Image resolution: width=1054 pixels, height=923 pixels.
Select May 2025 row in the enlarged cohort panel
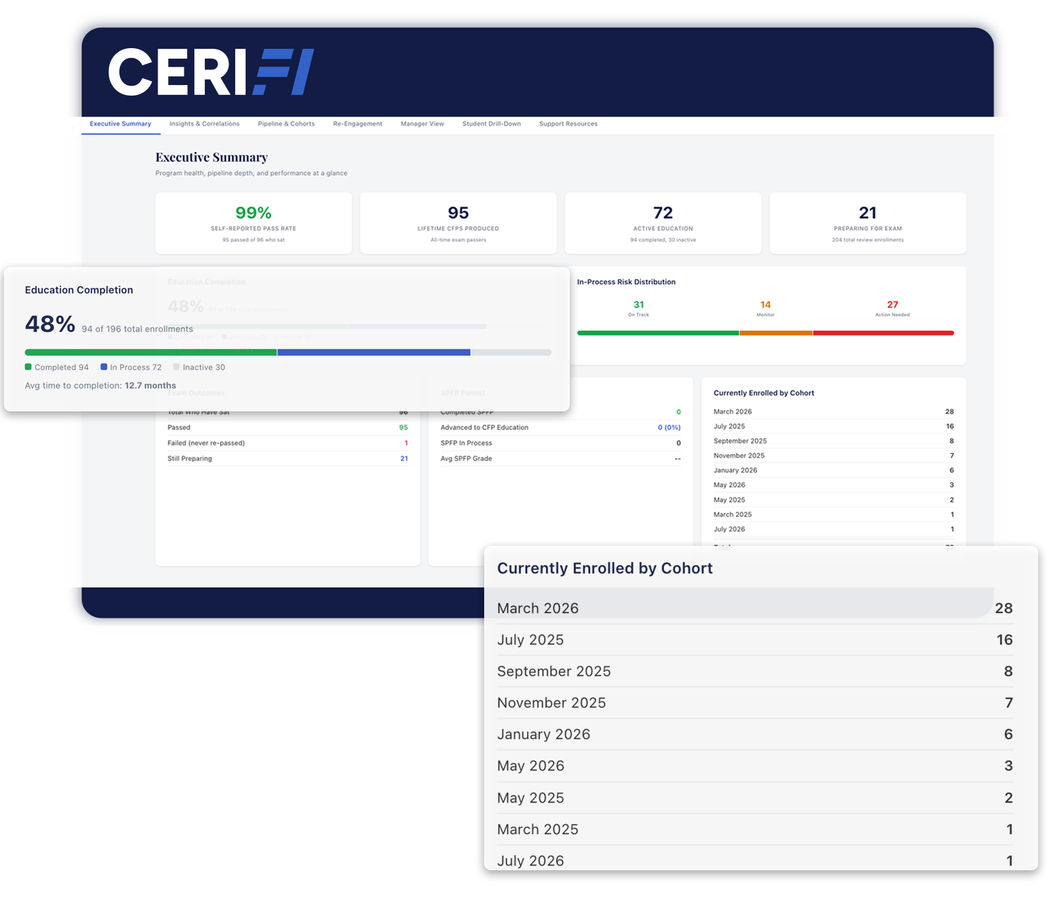pyautogui.click(x=755, y=798)
